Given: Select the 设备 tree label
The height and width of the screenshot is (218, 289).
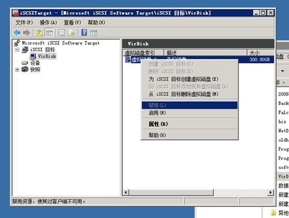Looking at the screenshot, I should point(35,63).
